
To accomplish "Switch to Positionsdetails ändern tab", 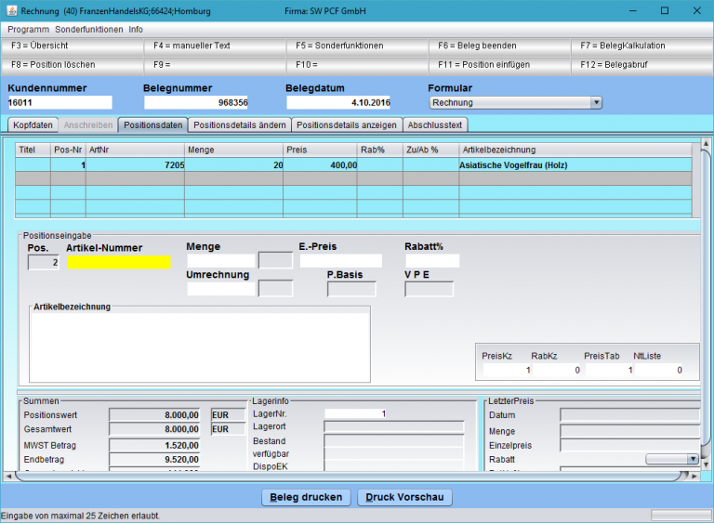I will click(x=239, y=124).
